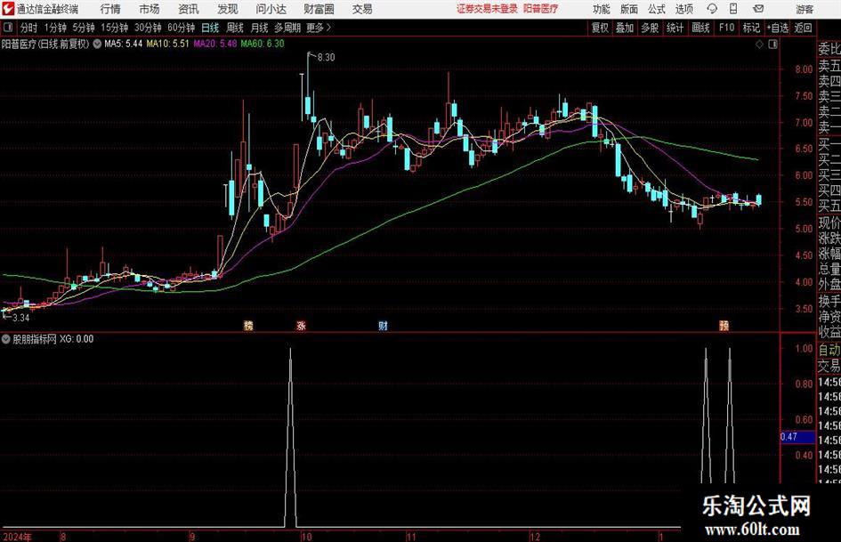Image resolution: width=841 pixels, height=542 pixels.
Task: Toggle the right panel layout icon
Action: [772, 44]
